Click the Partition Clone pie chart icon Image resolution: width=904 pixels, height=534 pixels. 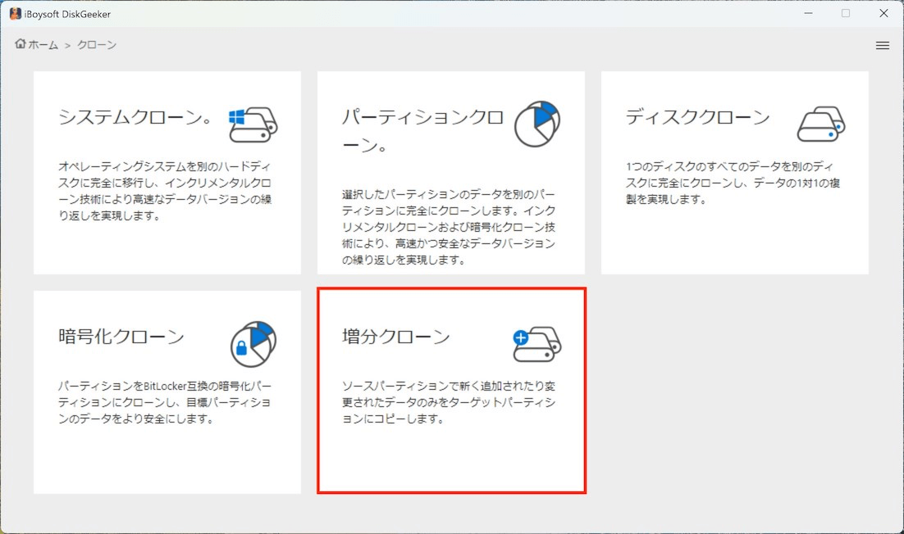536,124
